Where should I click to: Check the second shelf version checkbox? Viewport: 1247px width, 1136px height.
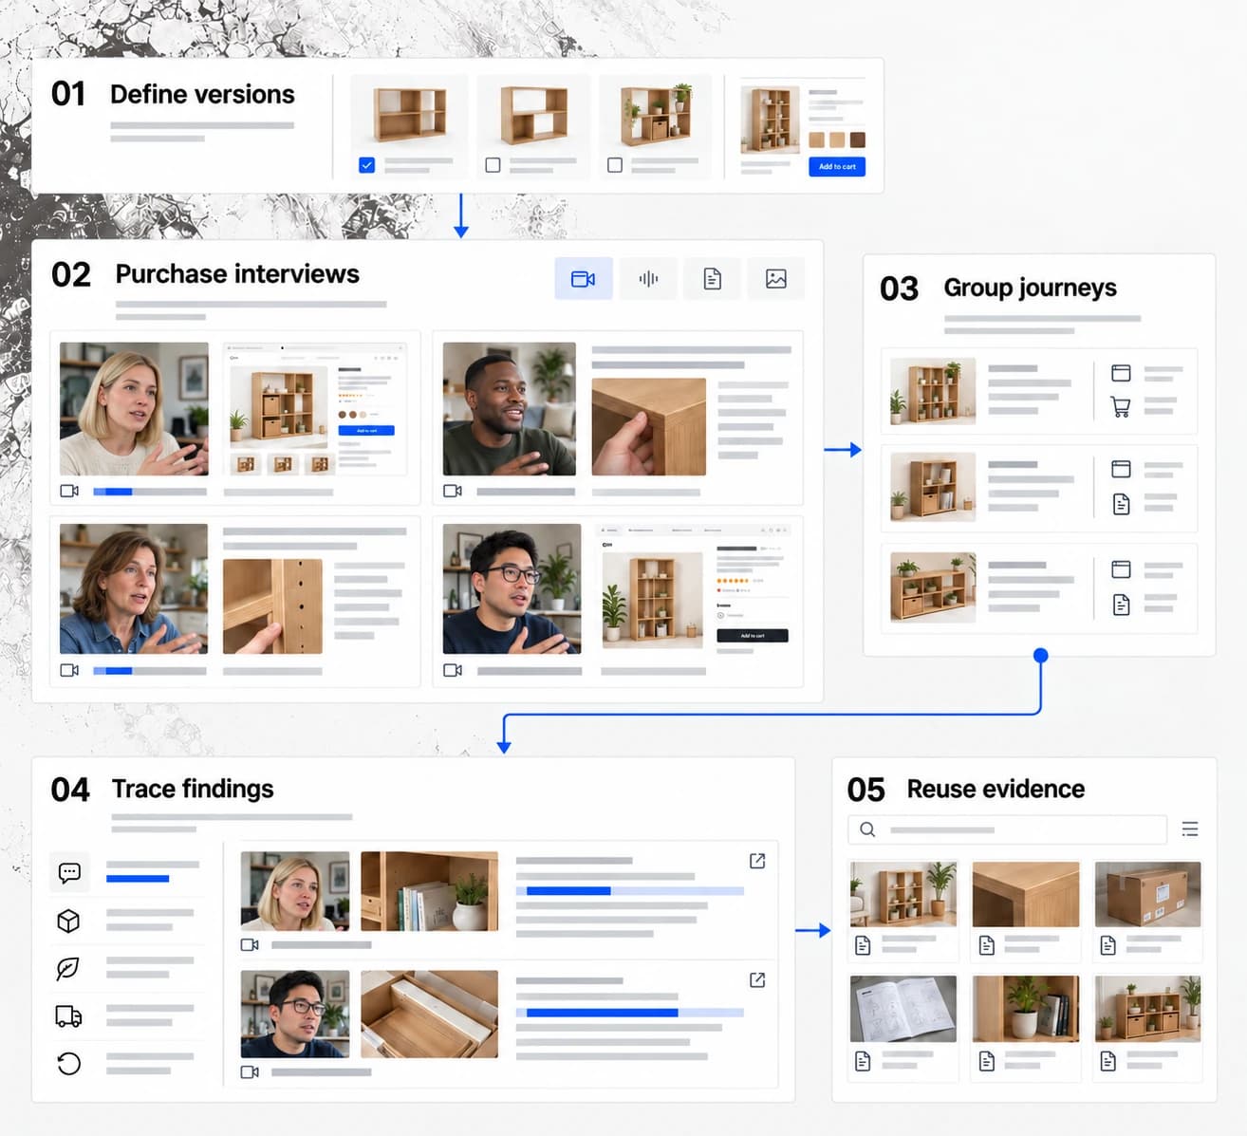493,165
